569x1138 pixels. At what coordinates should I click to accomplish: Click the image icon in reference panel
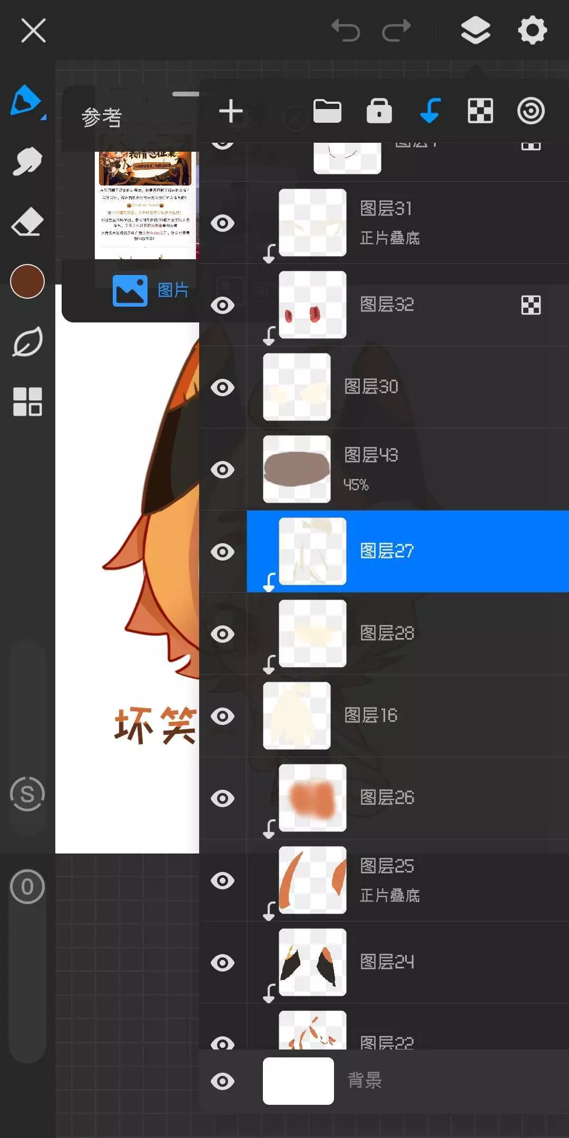(130, 290)
